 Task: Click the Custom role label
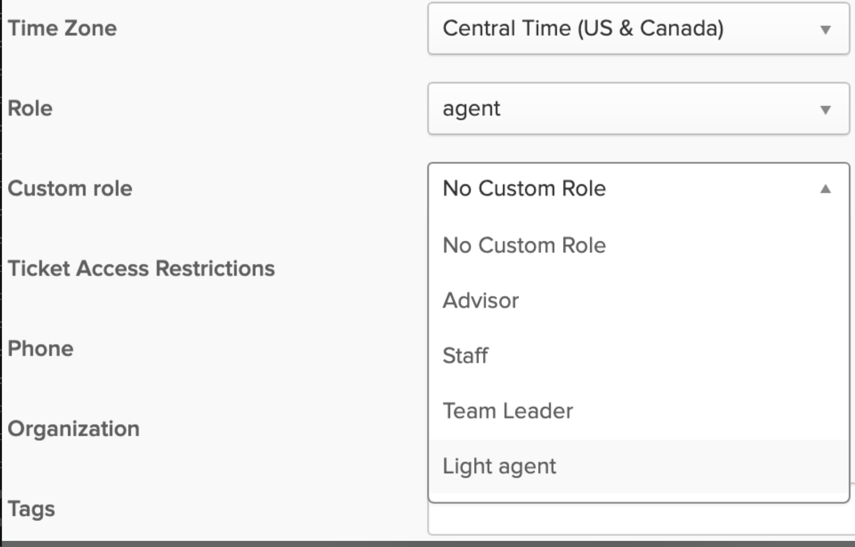pyautogui.click(x=70, y=188)
